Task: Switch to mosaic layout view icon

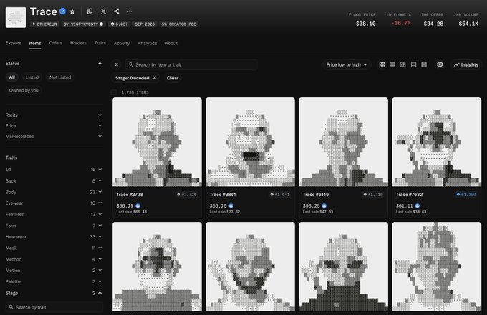Action: pos(402,64)
